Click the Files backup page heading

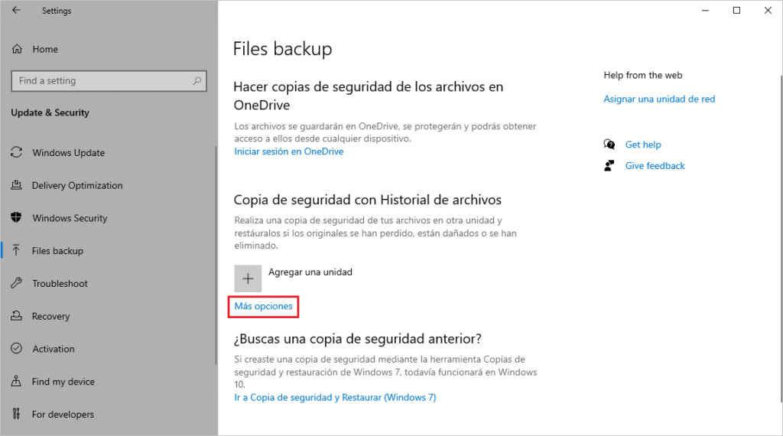click(283, 49)
